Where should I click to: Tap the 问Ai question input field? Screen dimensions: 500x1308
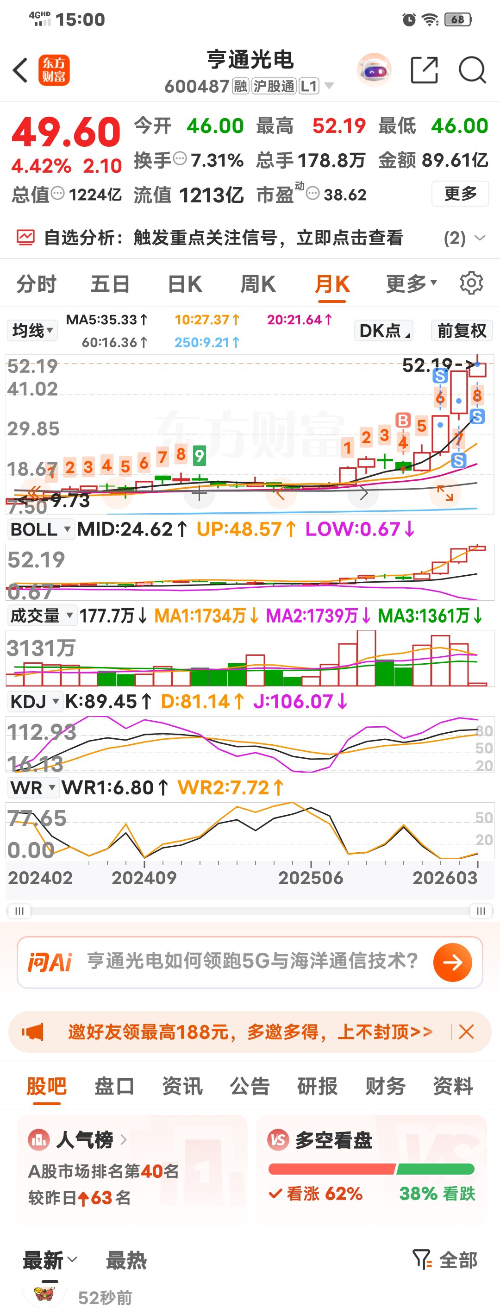(250, 962)
